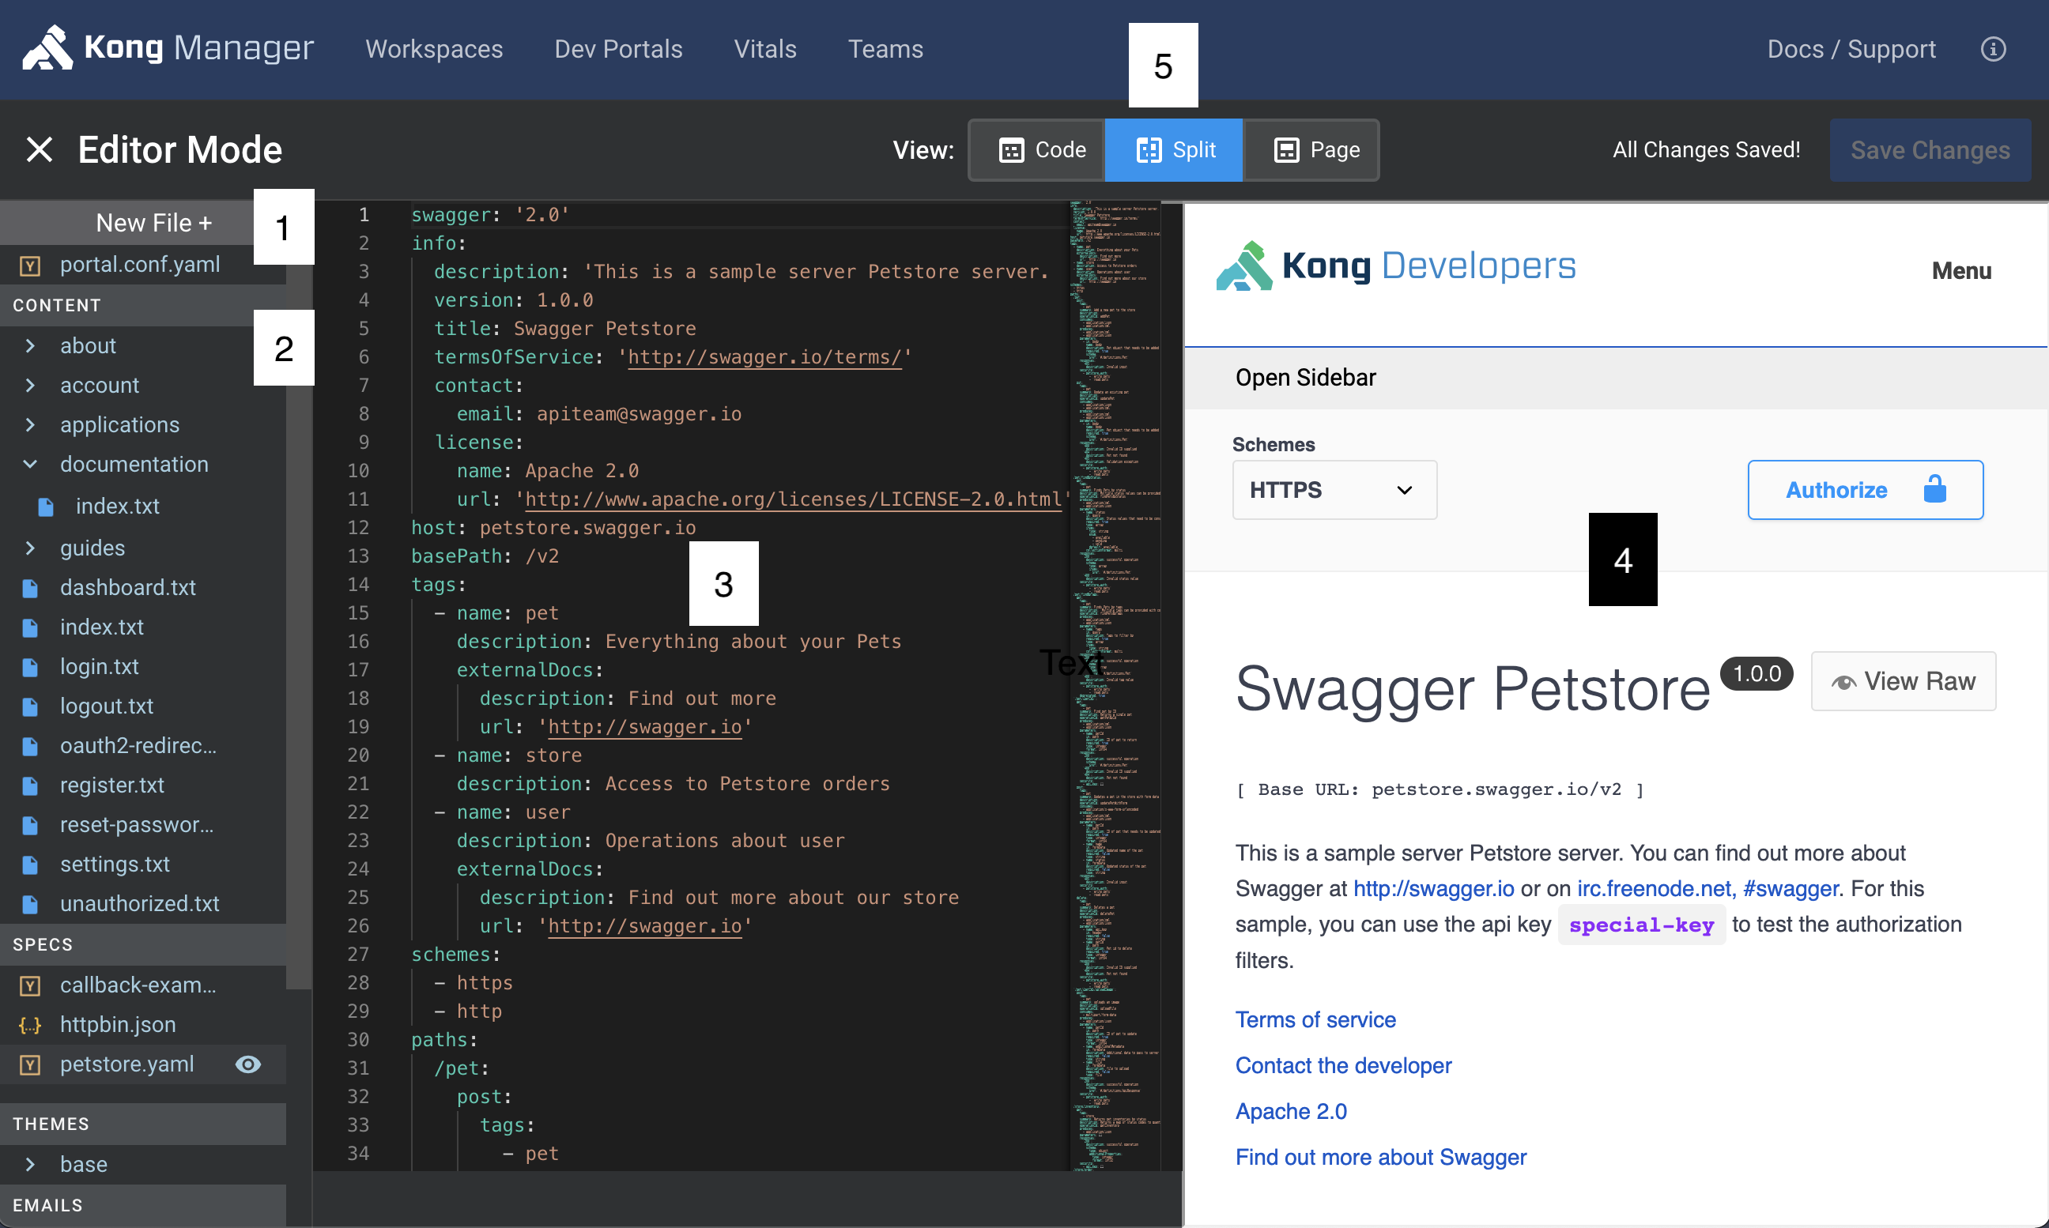
Task: Open httpbin.json spec file
Action: (118, 1024)
